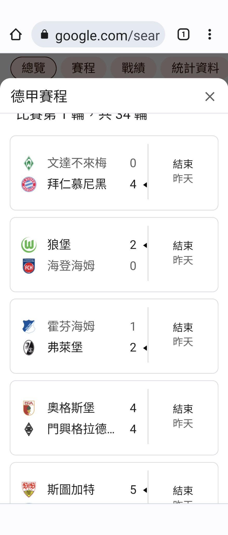Viewport: 228px width, 535px height.
Task: Open the tab switcher button
Action: [183, 34]
